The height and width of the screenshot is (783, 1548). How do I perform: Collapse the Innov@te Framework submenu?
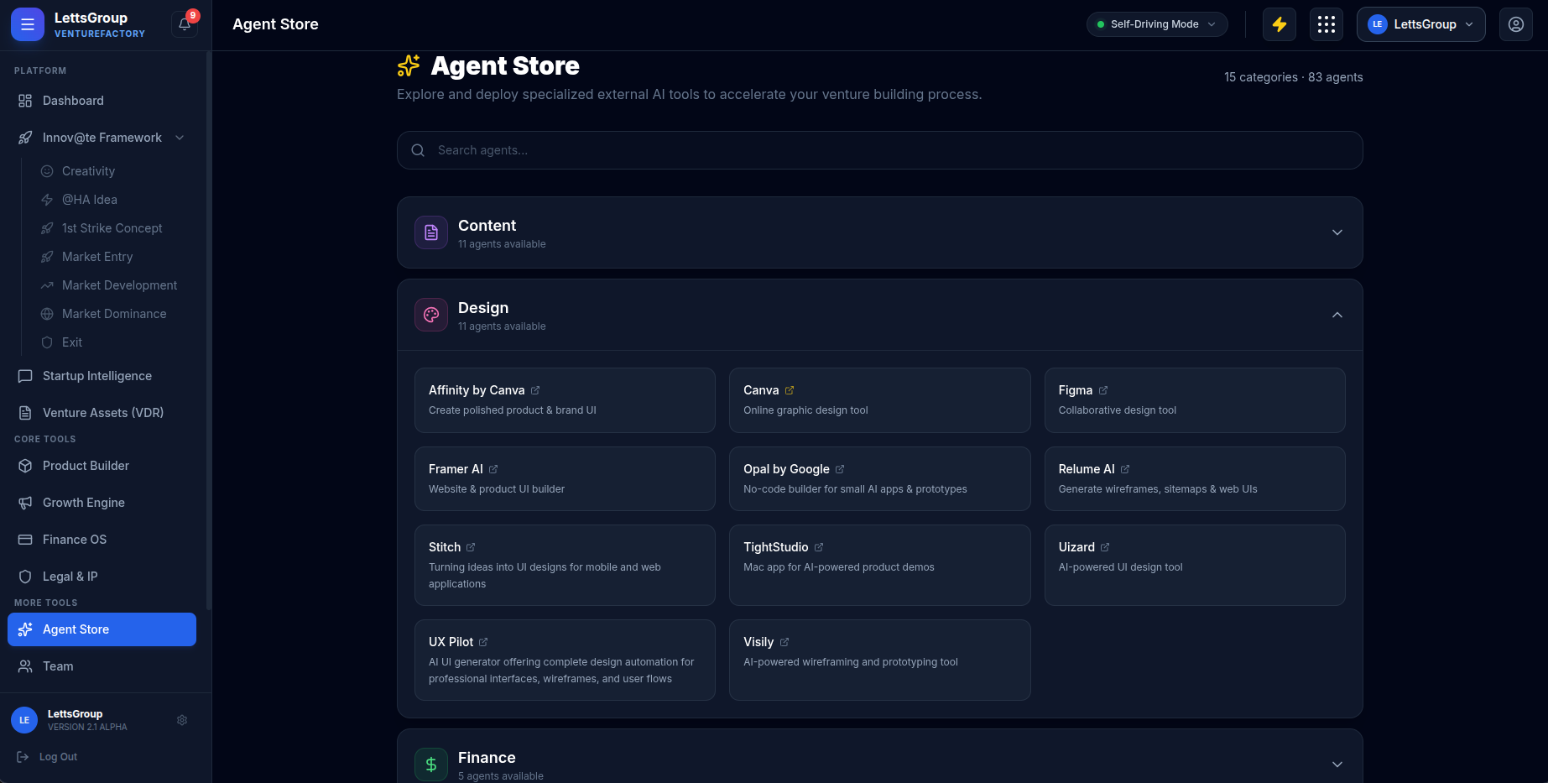180,138
